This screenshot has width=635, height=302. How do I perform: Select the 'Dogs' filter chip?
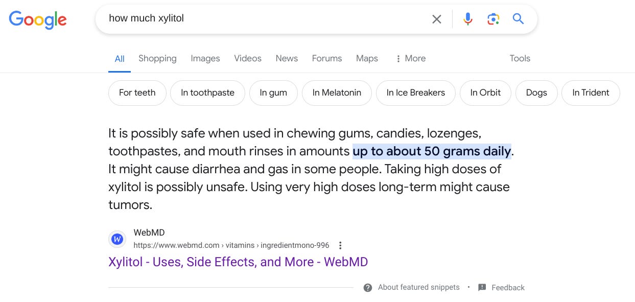[x=536, y=93]
